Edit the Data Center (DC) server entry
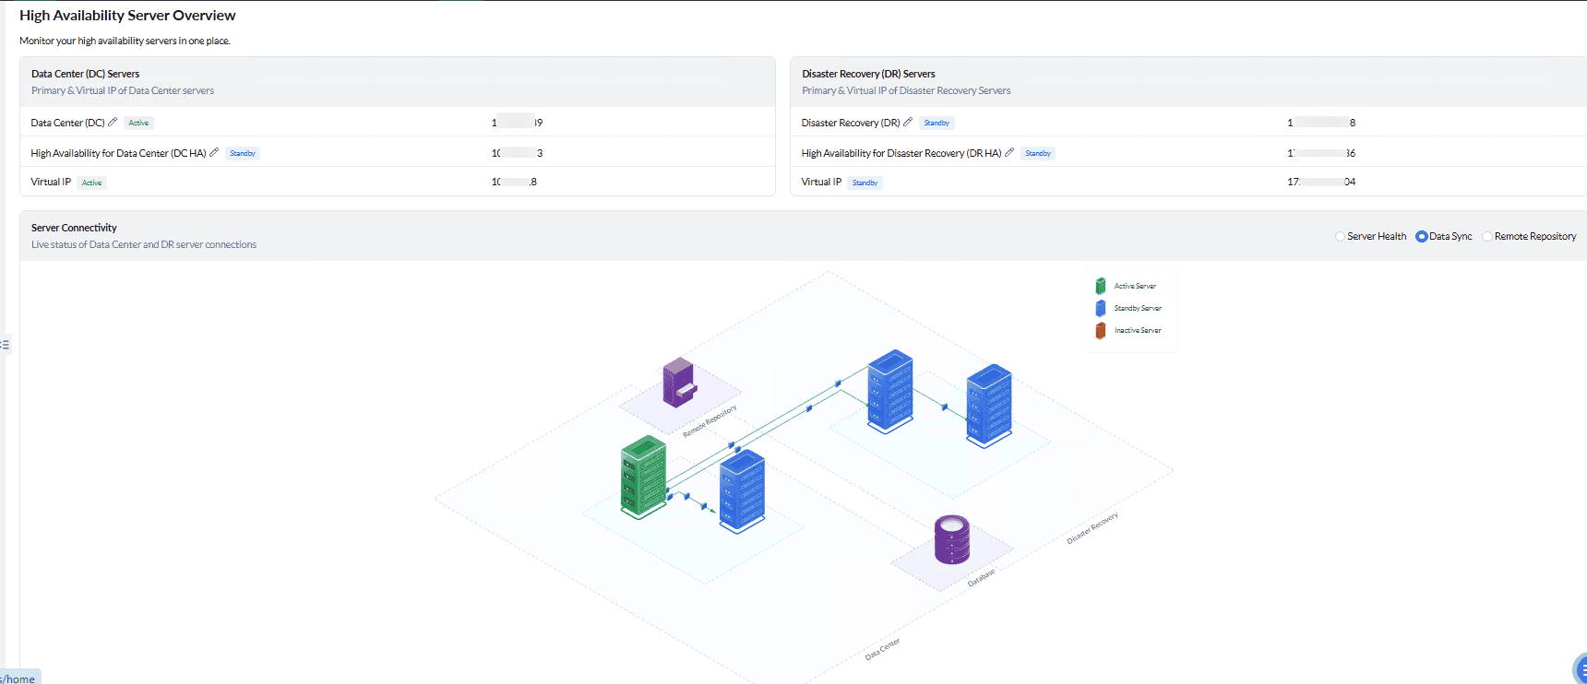 (x=113, y=122)
